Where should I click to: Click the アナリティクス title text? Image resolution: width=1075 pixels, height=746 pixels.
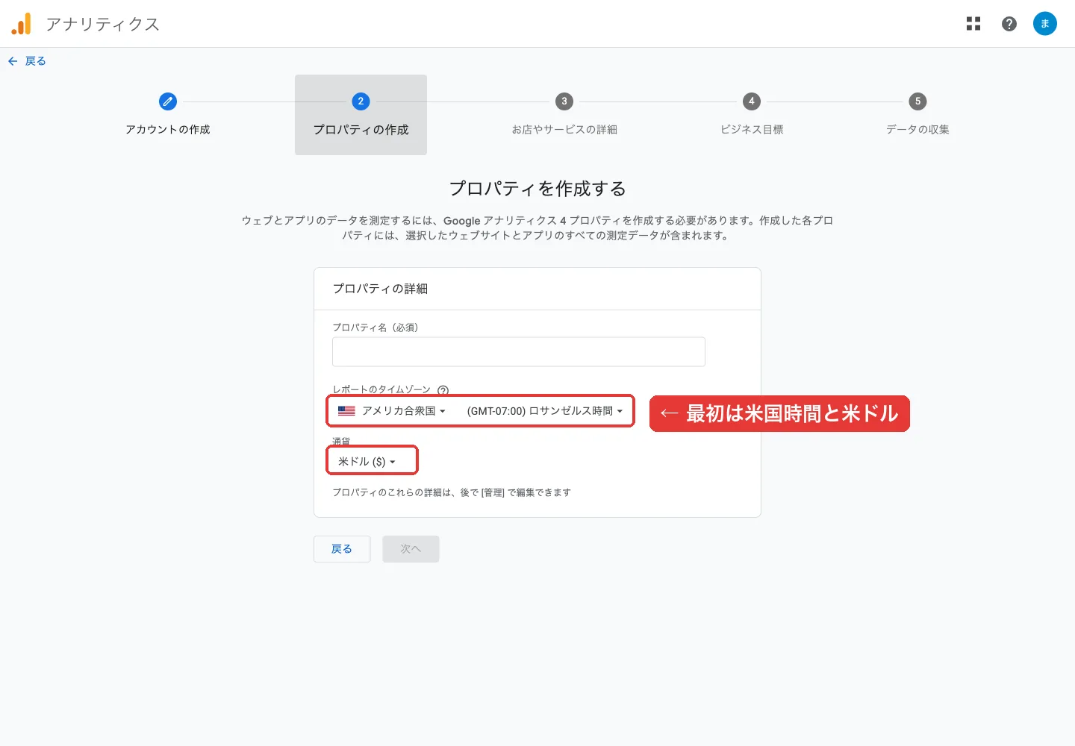pos(103,24)
